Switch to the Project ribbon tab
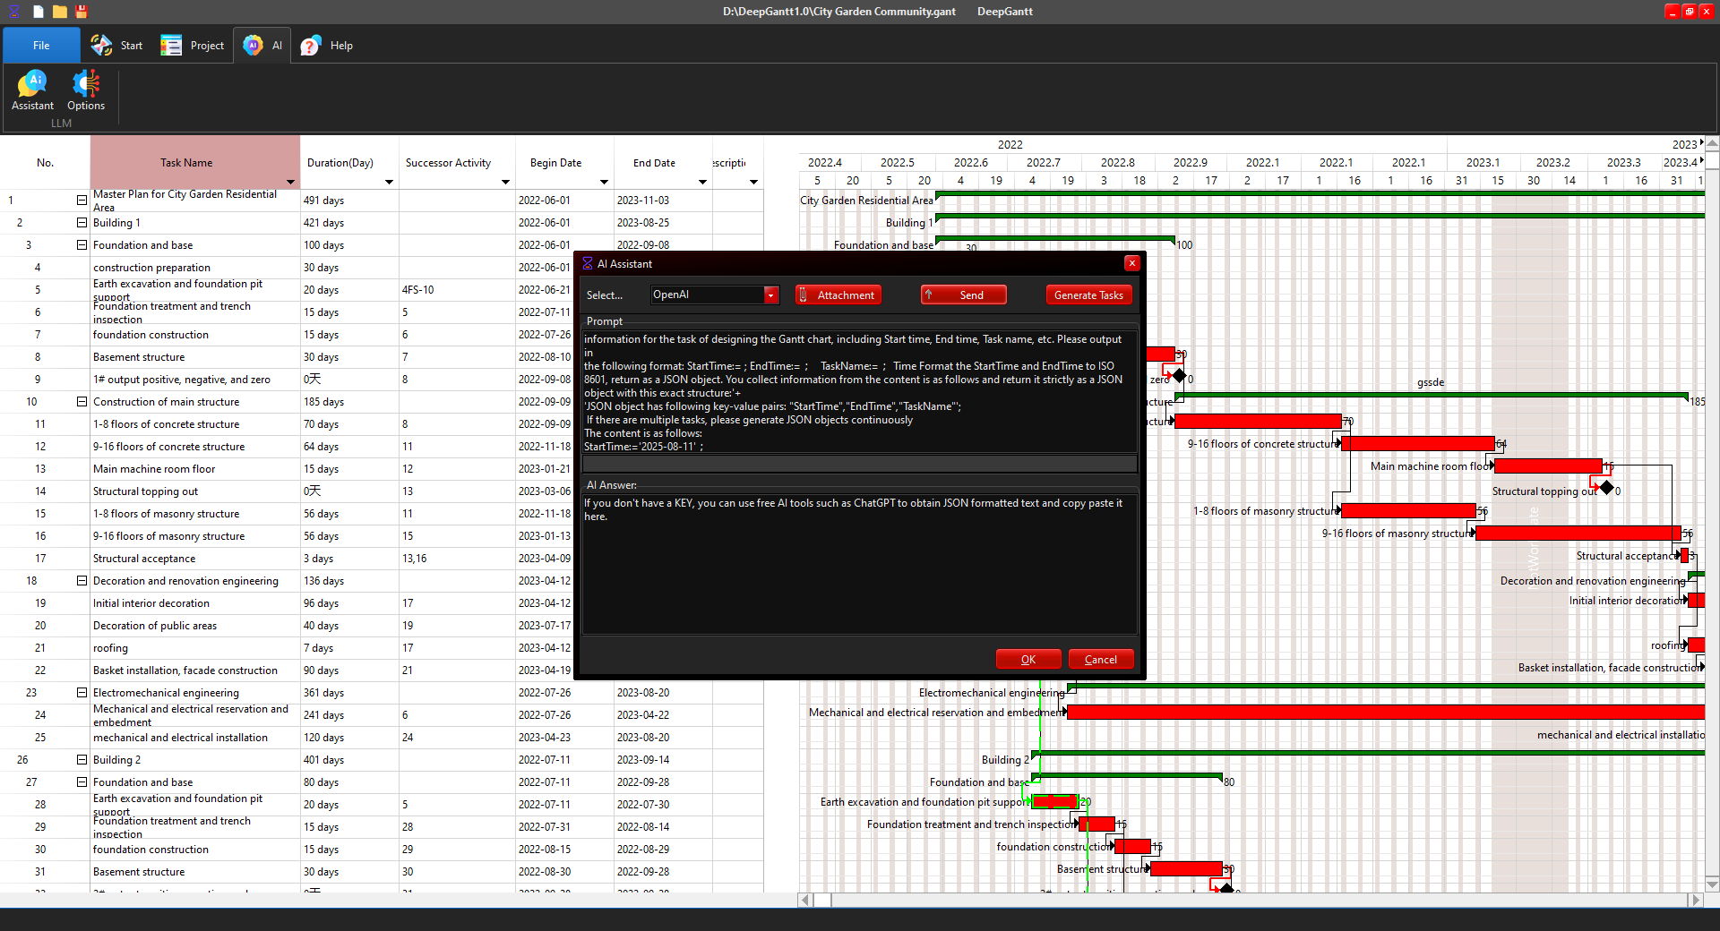The height and width of the screenshot is (931, 1720). [x=193, y=46]
